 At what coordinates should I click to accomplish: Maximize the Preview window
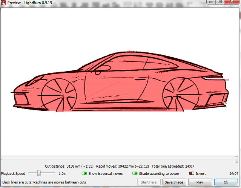pos(220,2)
